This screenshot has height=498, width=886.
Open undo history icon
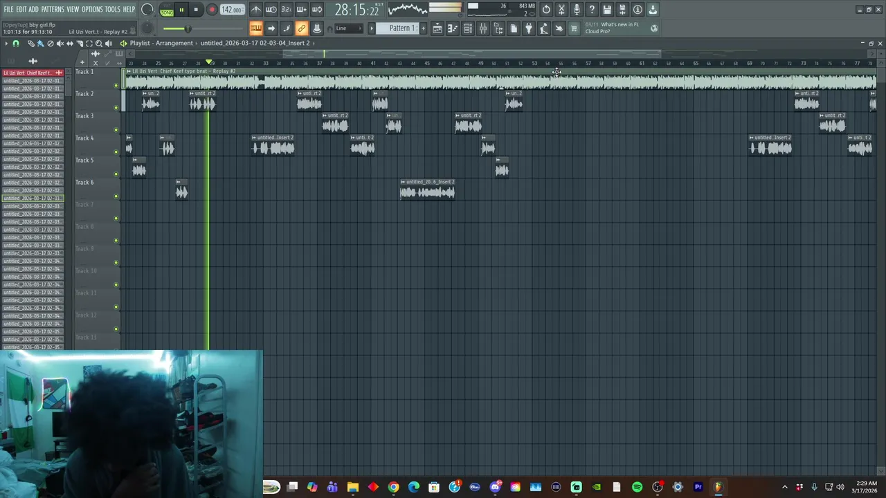tap(546, 10)
